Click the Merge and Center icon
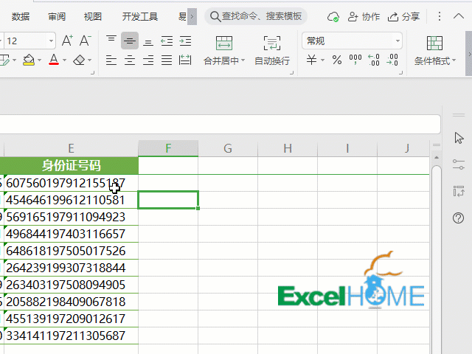 pyautogui.click(x=224, y=43)
